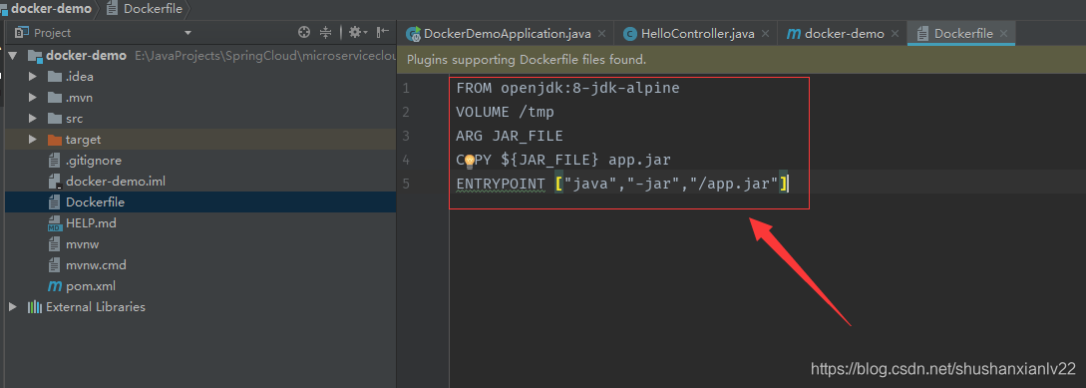Expand the src folder
This screenshot has width=1086, height=388.
(33, 119)
